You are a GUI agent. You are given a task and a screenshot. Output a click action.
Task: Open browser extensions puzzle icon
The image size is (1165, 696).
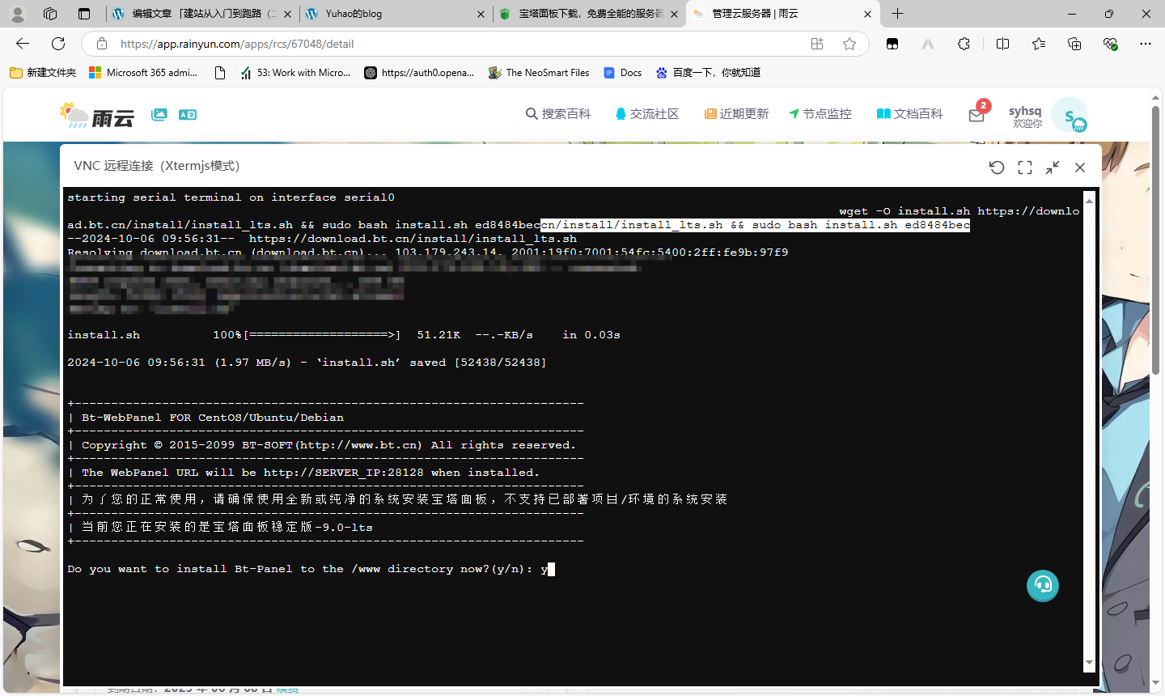pyautogui.click(x=964, y=44)
